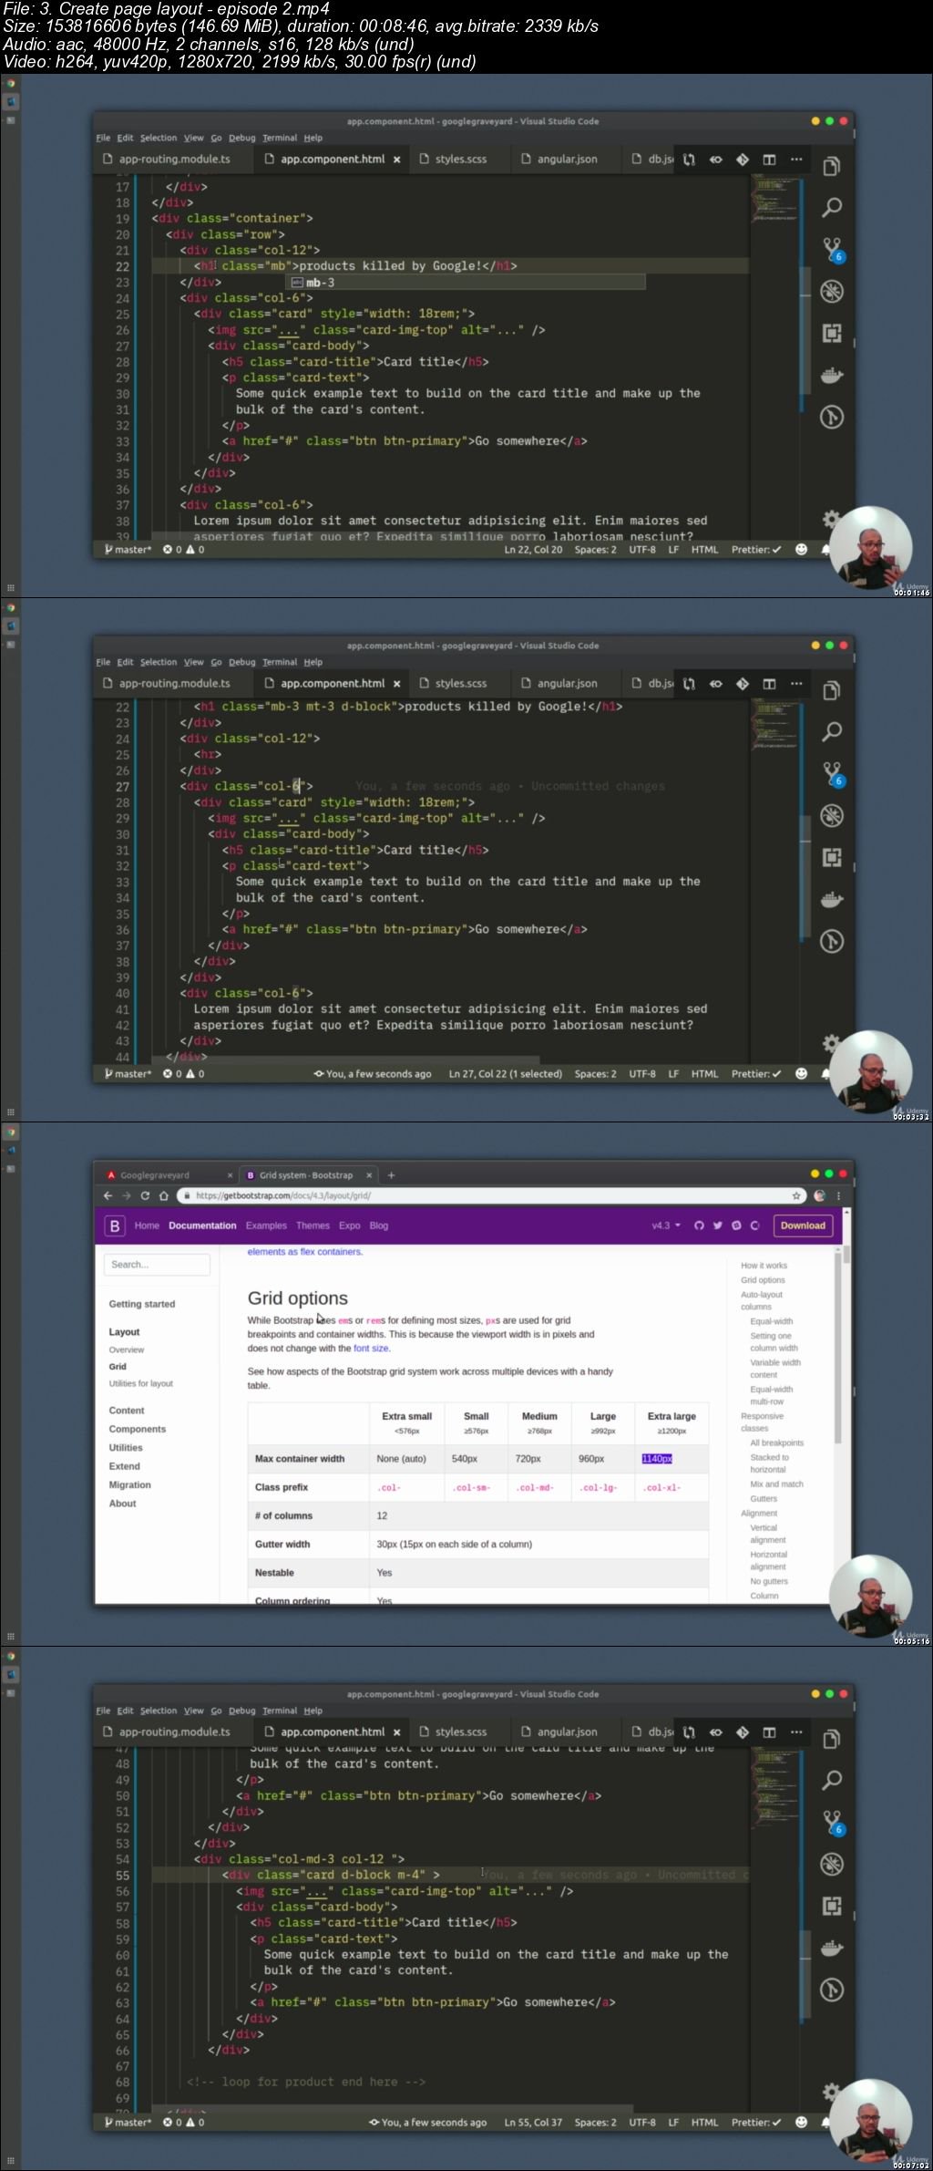Click the More Actions dots in the 00:07:02 frame
This screenshot has width=933, height=2171.
[x=796, y=1732]
